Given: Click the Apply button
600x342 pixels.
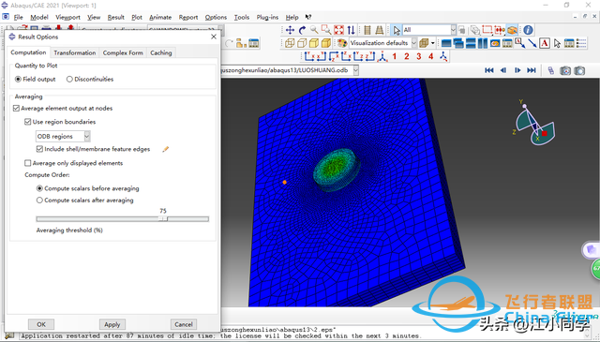Looking at the screenshot, I should [x=112, y=324].
